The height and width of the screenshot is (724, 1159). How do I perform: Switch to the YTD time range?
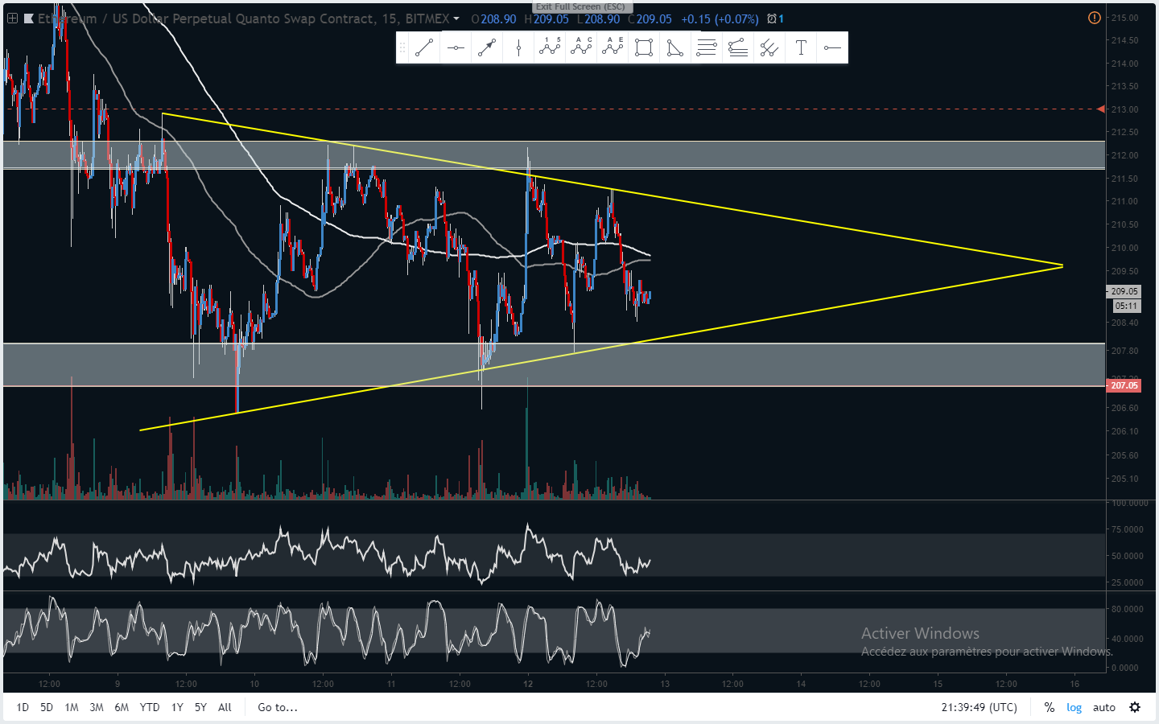[x=149, y=707]
